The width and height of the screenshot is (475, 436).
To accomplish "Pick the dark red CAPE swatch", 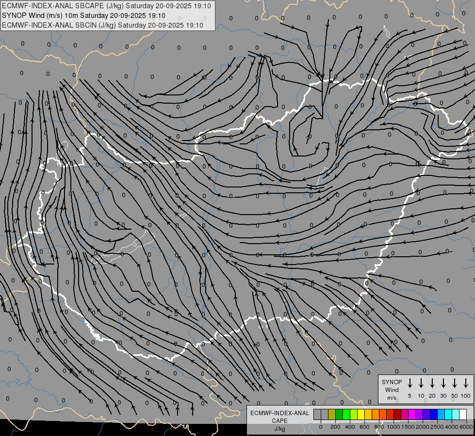I will [x=398, y=415].
